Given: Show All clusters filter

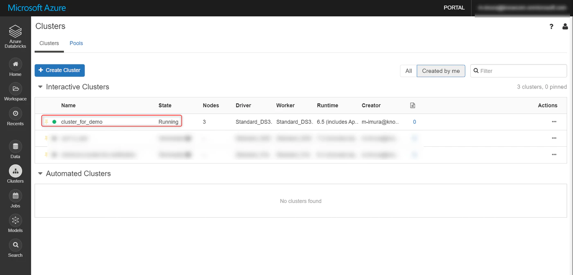Looking at the screenshot, I should coord(408,71).
